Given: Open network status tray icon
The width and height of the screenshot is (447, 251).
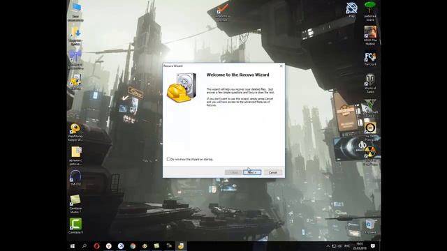Looking at the screenshot, I should tap(334, 246).
